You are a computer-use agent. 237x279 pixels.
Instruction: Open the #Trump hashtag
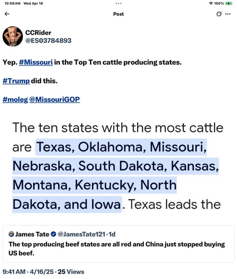pyautogui.click(x=16, y=81)
